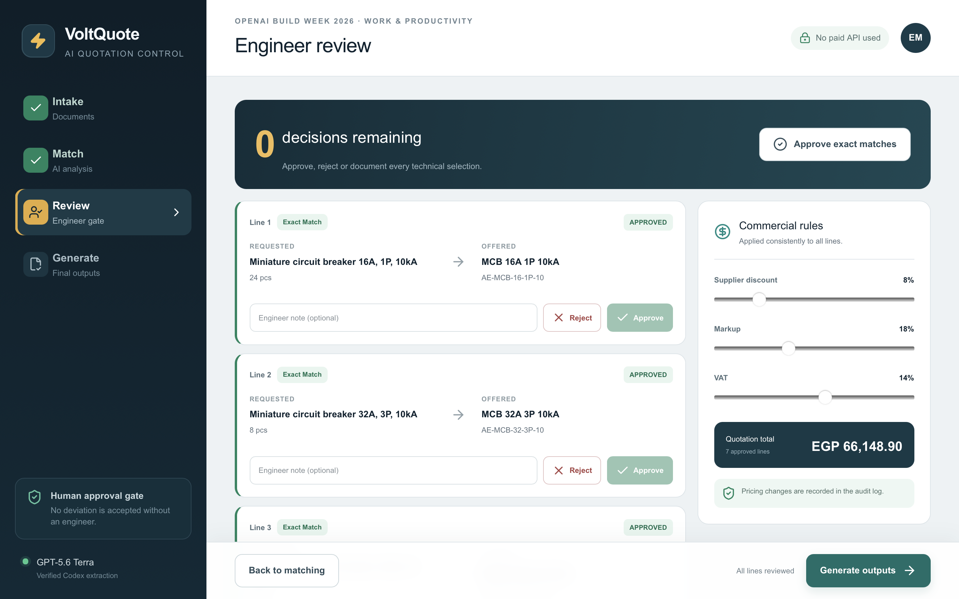The image size is (959, 599).
Task: Click the Review engineer person icon
Action: click(36, 212)
